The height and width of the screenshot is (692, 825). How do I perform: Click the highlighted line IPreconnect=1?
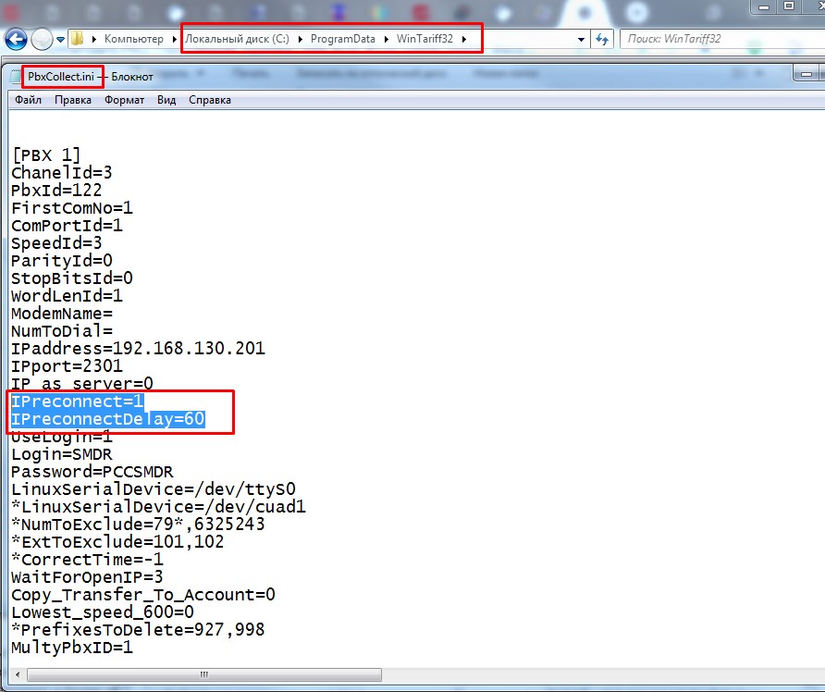click(x=78, y=402)
